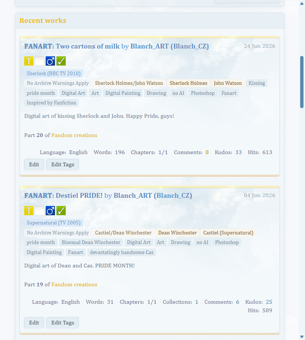Click the green complete checkmark on Two cartons of milk

(x=61, y=61)
